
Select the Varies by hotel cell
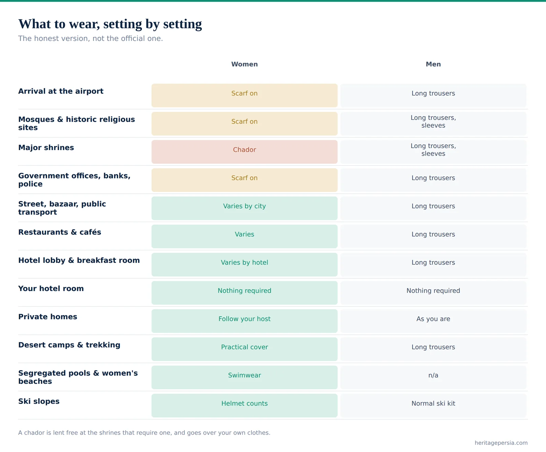point(244,265)
